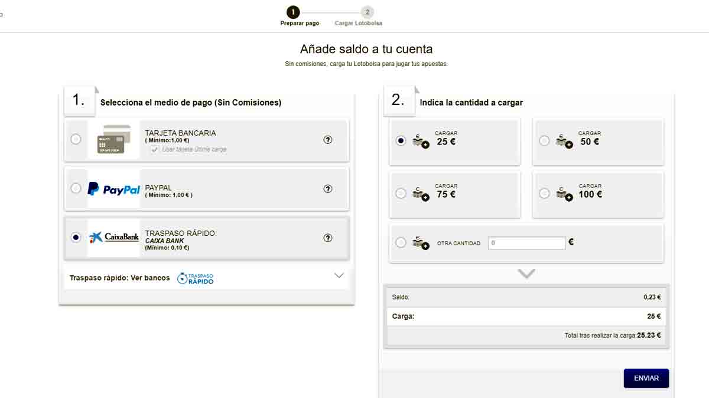Choose the 75 € load option
709x398 pixels.
point(401,193)
